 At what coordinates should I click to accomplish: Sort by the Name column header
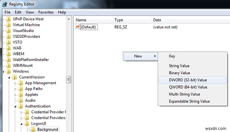pyautogui.click(x=93, y=20)
